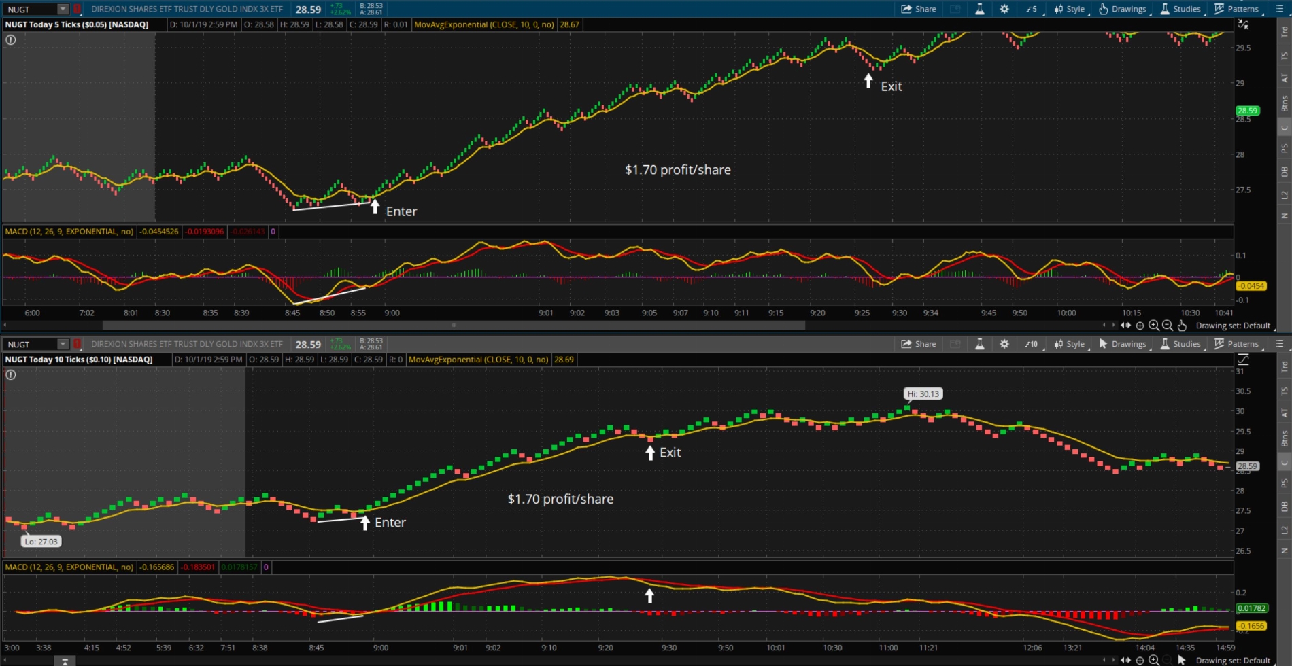Select the arrow pointer tool under 10 Ticks chart

coord(1182,660)
